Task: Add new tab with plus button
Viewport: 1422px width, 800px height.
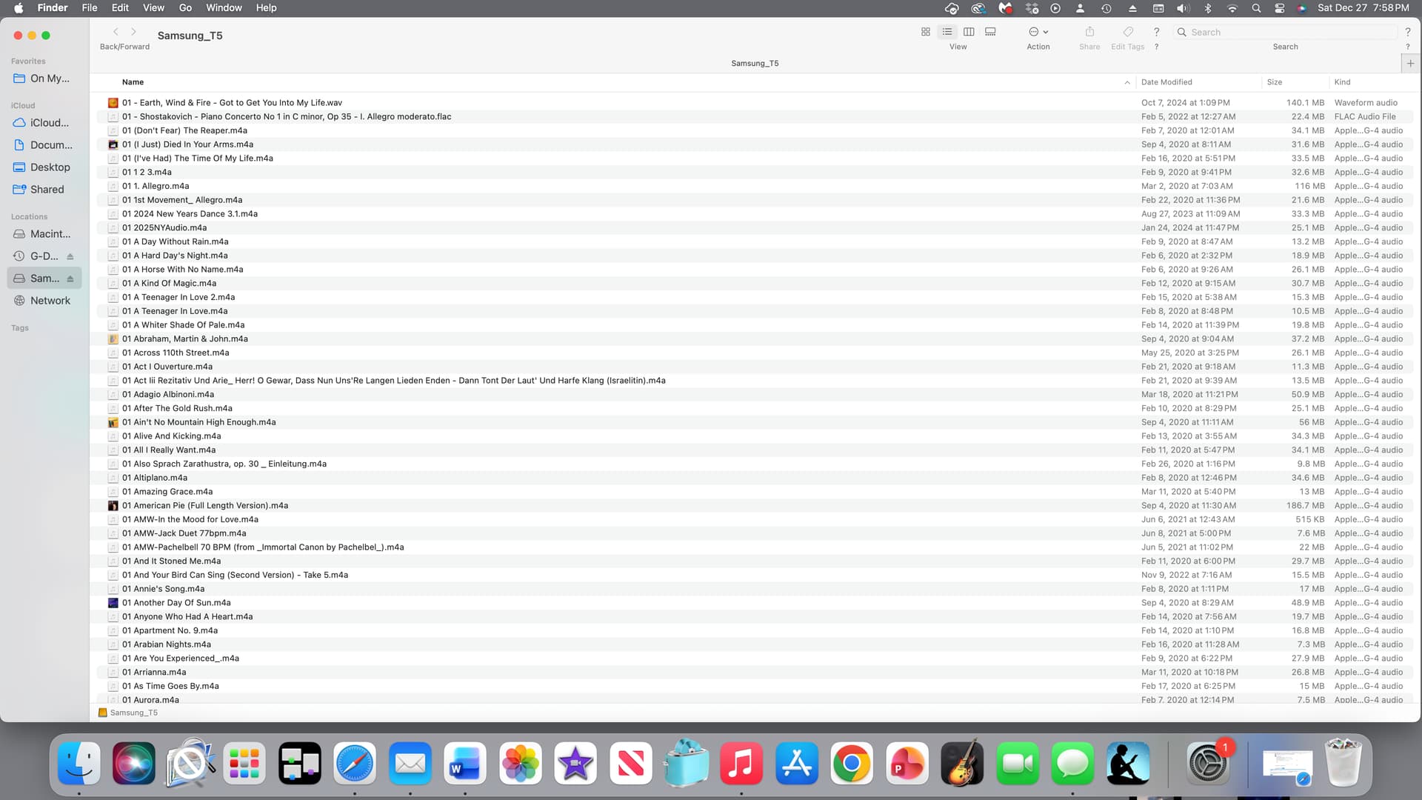Action: [1410, 64]
